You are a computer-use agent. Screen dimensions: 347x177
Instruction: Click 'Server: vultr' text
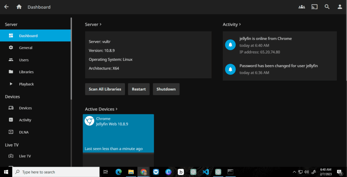(x=100, y=42)
